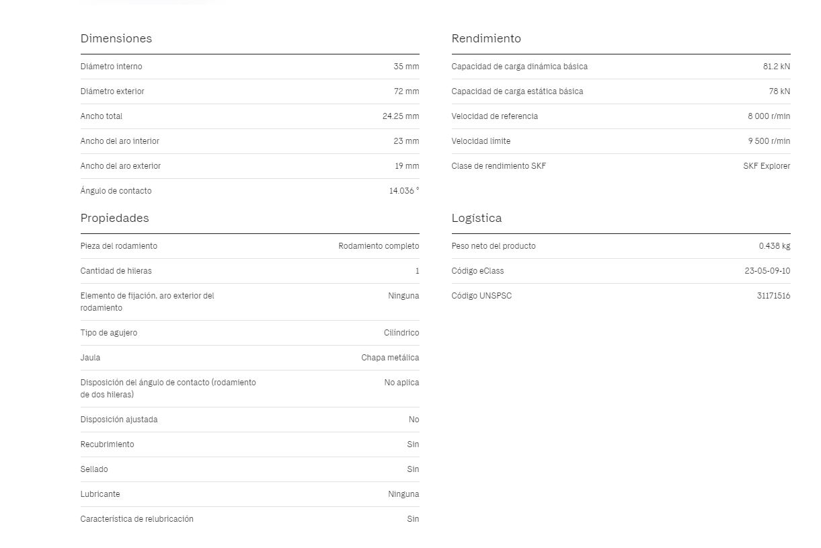Screen dimensions: 821x548
Task: Click the UNSPSC code 31171516
Action: pos(773,296)
